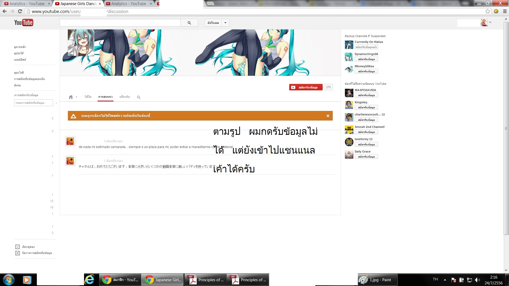Click the search magnifier button
The height and width of the screenshot is (286, 509).
(x=189, y=23)
